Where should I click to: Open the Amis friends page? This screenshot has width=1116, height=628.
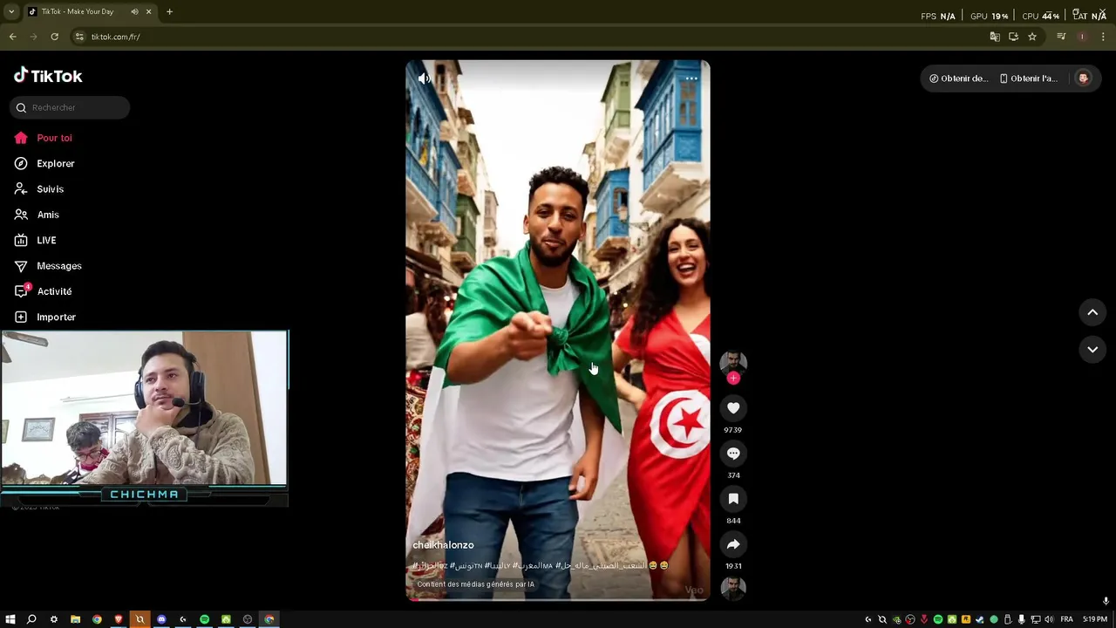(37, 215)
